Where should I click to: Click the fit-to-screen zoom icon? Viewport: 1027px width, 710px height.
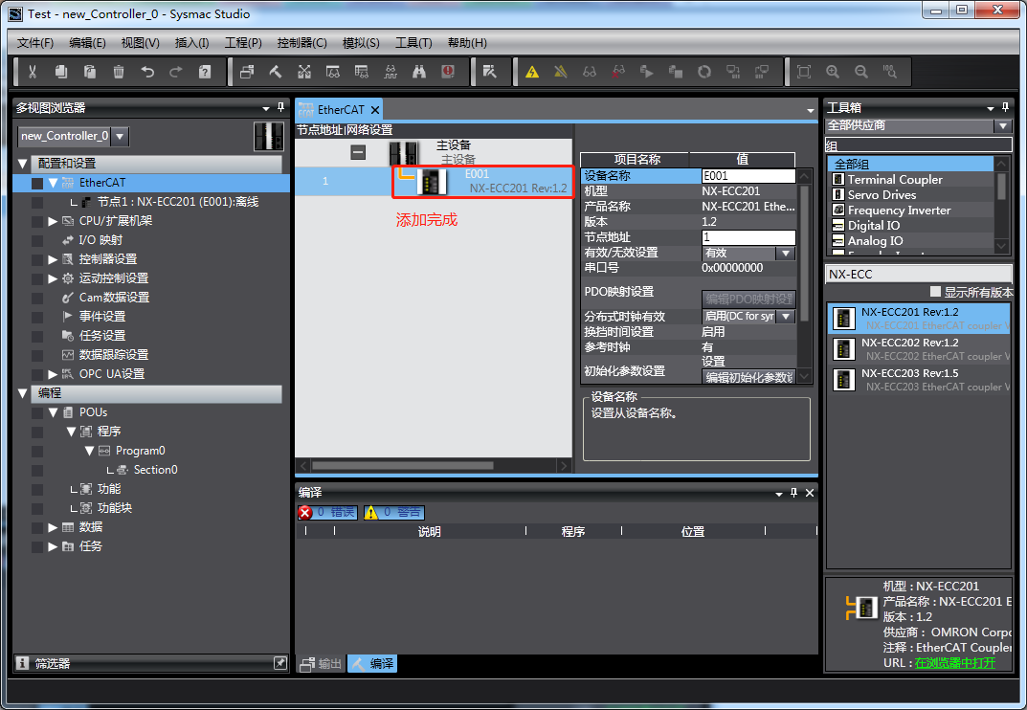(804, 72)
